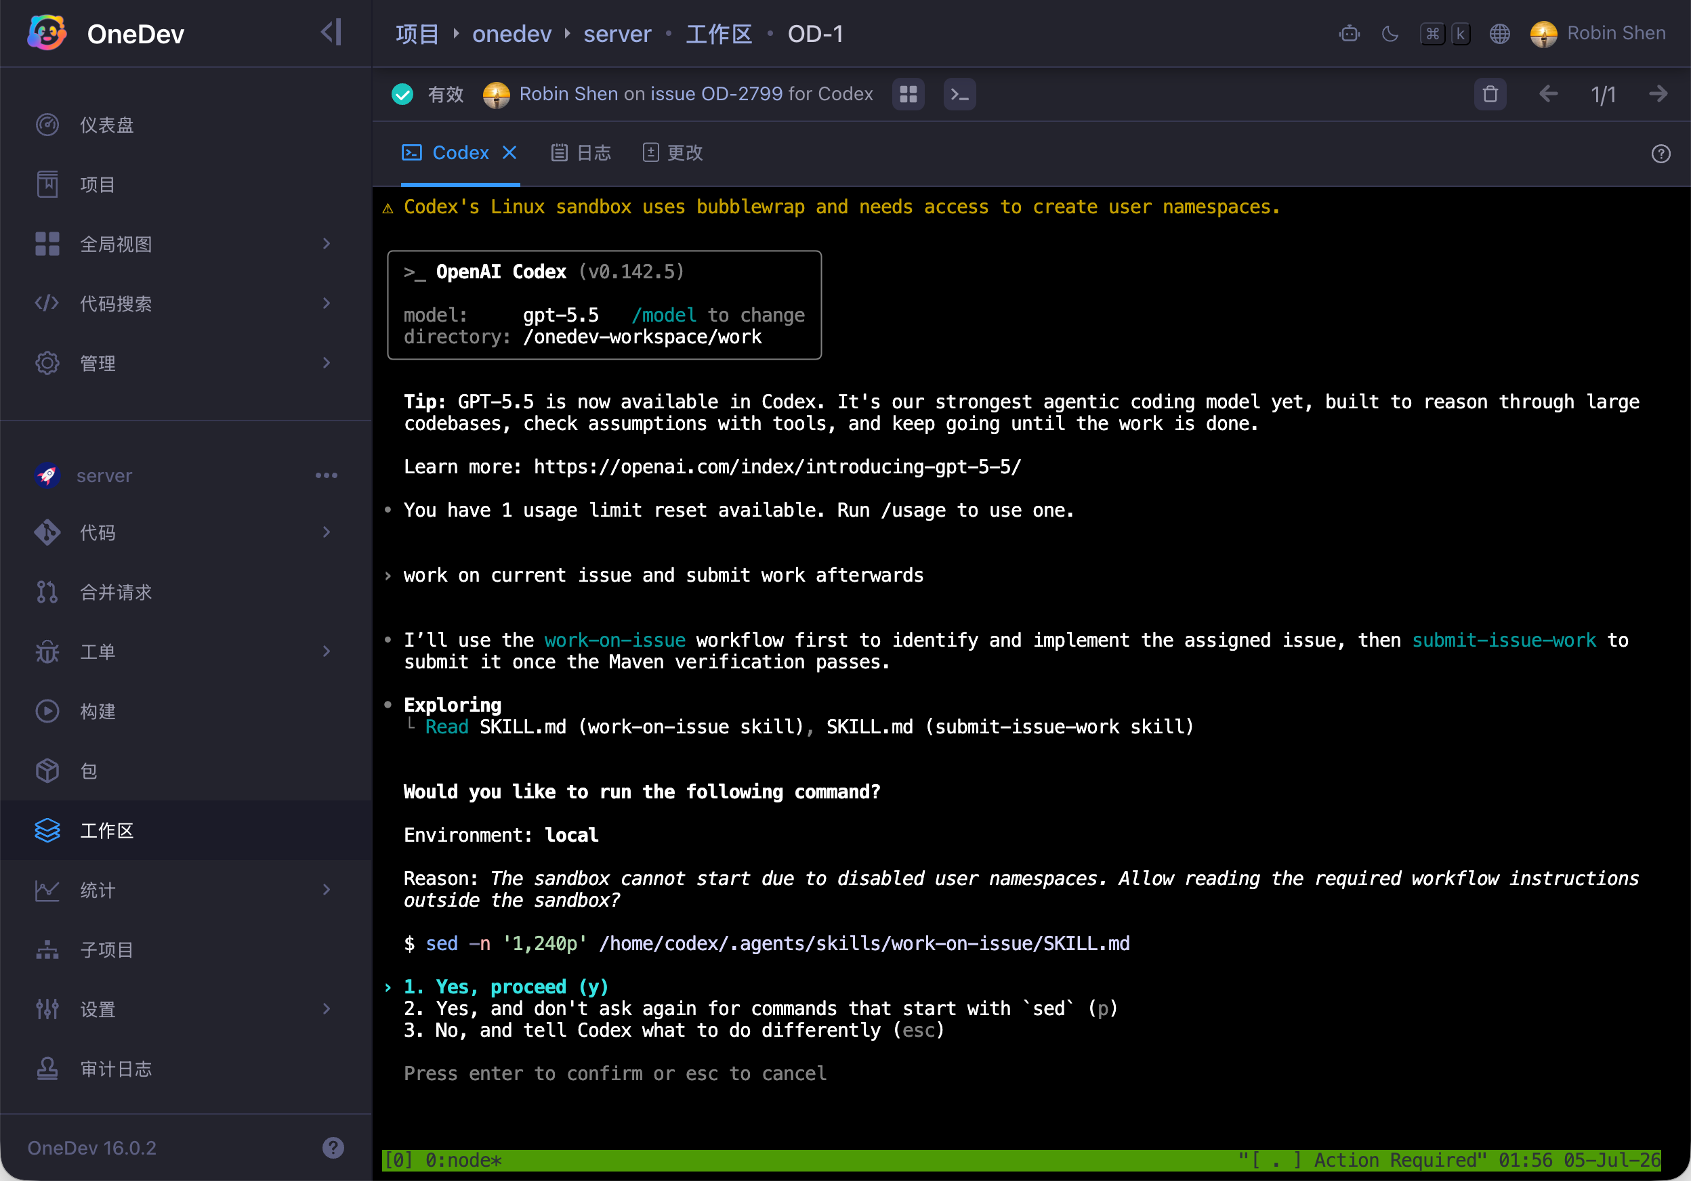Collapse the sidebar using the arrow icon
This screenshot has width=1691, height=1181.
tap(331, 33)
